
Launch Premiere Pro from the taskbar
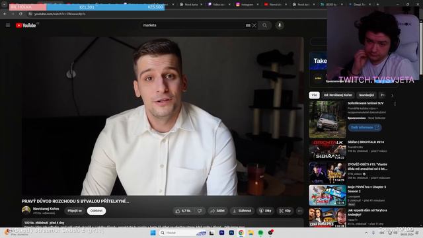[x=222, y=233]
